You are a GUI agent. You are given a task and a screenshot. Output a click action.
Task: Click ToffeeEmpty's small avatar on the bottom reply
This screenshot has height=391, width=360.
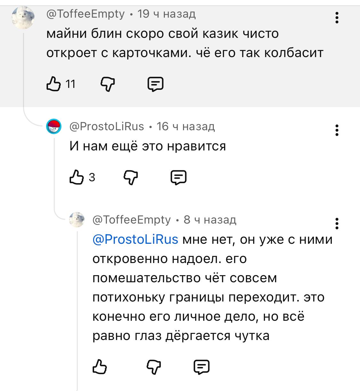coord(77,220)
